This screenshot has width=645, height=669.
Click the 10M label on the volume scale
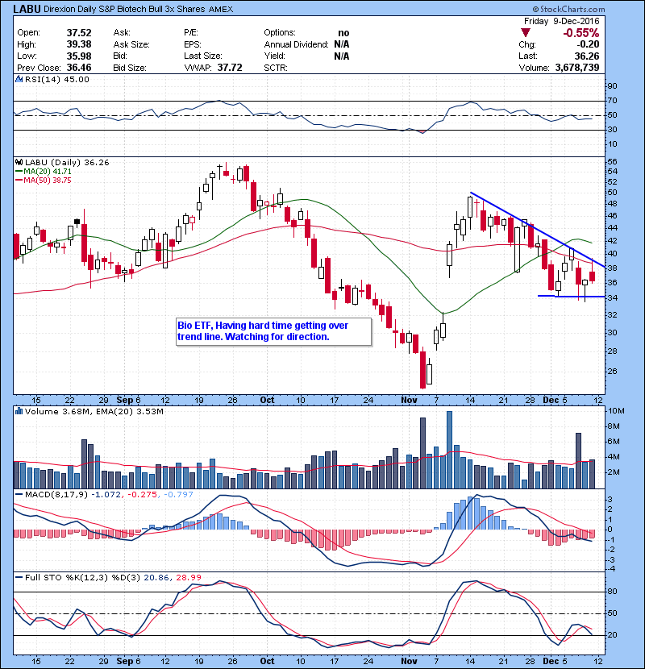coord(616,411)
